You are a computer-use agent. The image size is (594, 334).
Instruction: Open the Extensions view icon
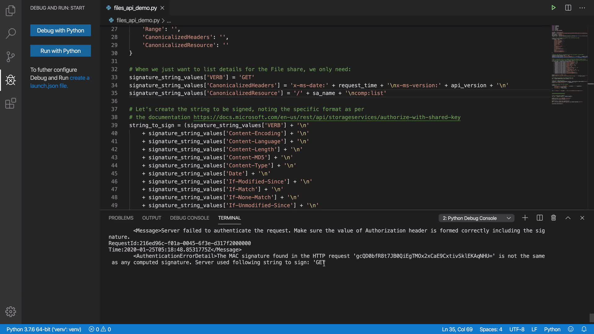coord(11,103)
